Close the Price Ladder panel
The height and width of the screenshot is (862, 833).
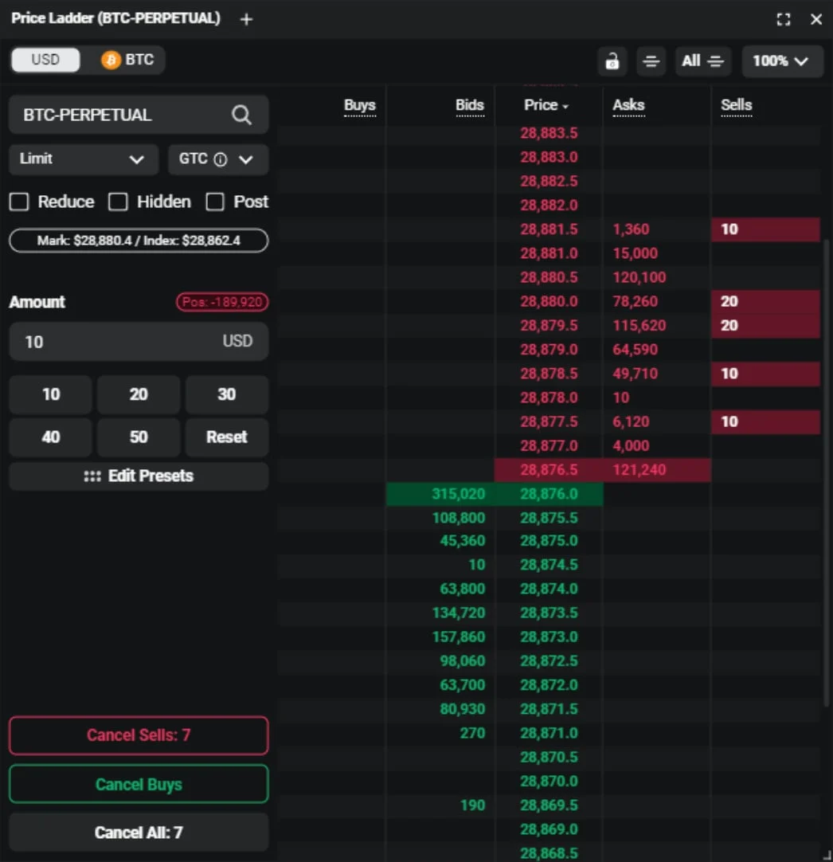(816, 19)
